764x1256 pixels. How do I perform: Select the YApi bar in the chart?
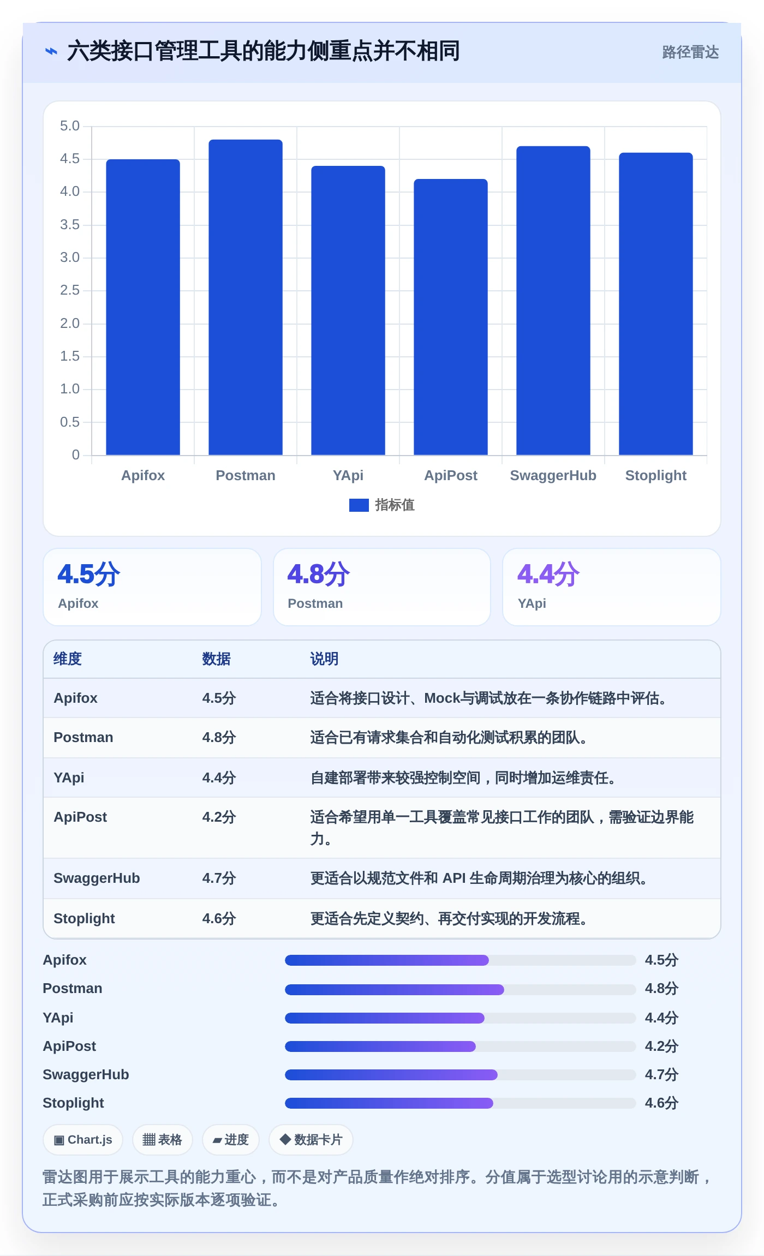pyautogui.click(x=348, y=310)
